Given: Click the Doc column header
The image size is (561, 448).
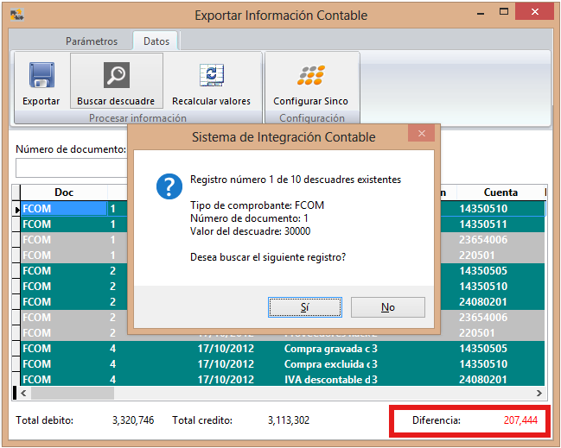Looking at the screenshot, I should 64,192.
